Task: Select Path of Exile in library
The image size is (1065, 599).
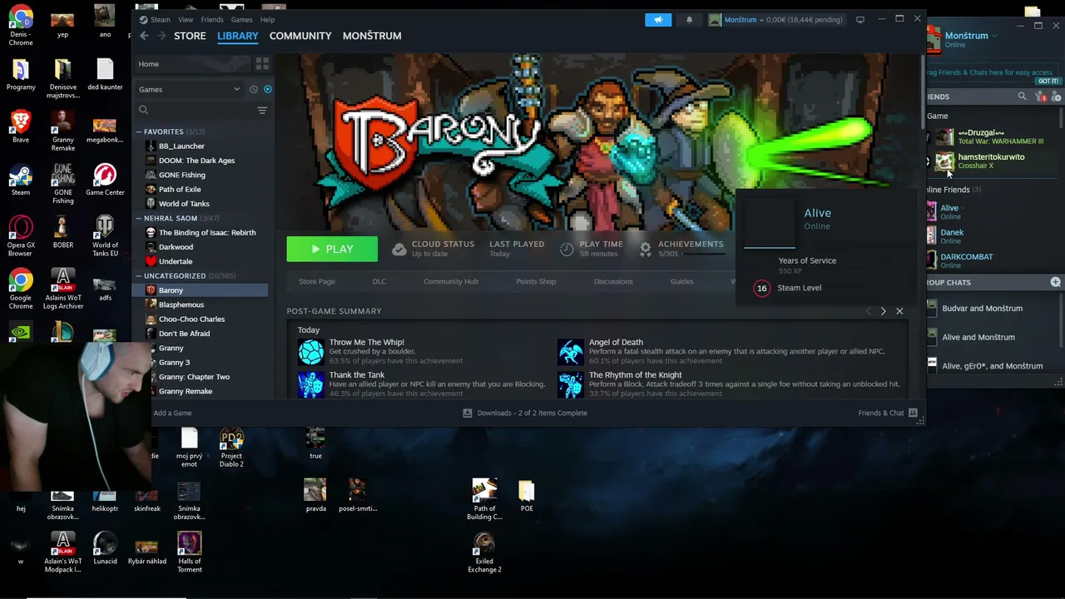Action: 180,189
